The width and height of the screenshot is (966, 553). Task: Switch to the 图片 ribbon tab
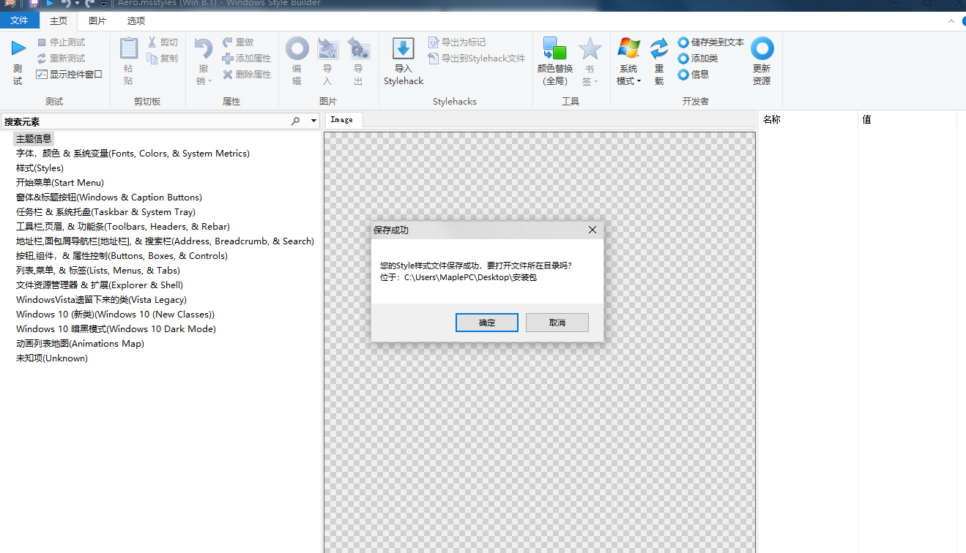(x=97, y=21)
